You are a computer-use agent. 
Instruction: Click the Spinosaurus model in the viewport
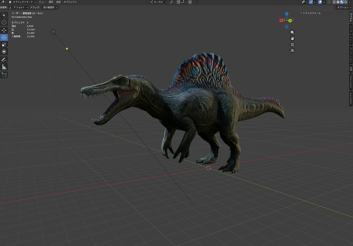coord(190,110)
